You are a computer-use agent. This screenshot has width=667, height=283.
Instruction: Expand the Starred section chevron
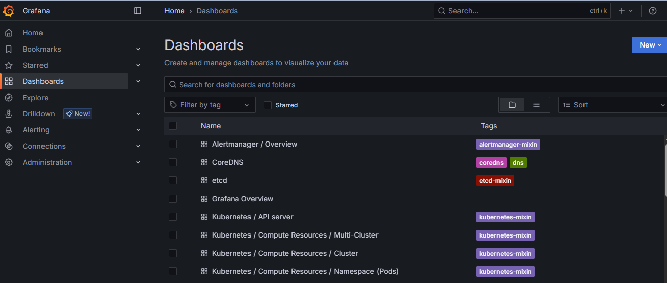138,65
